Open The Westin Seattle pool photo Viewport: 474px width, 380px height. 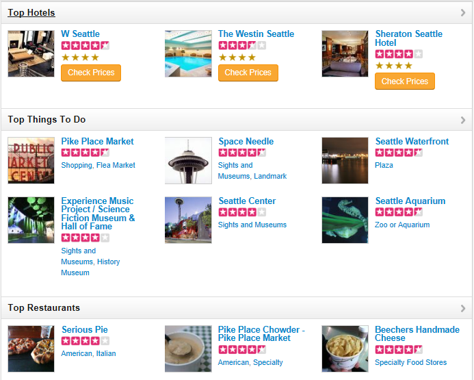tap(188, 53)
